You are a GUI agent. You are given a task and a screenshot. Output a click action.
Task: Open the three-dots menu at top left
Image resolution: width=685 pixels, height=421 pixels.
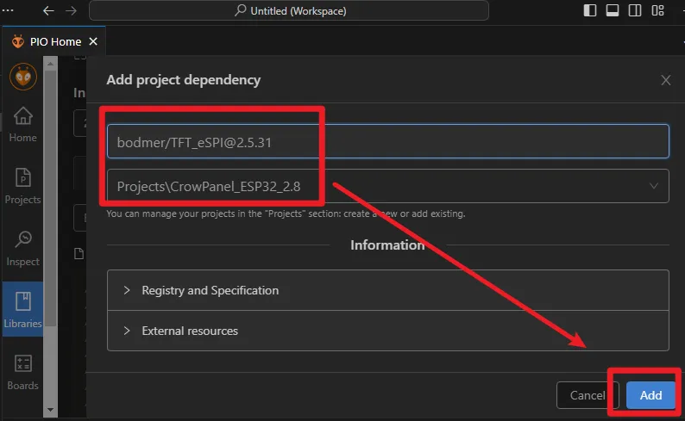coord(8,10)
